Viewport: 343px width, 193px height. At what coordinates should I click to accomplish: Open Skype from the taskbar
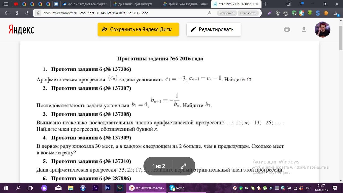[x=177, y=188]
